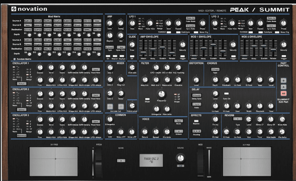Click the Distortion Level knob

point(196,80)
